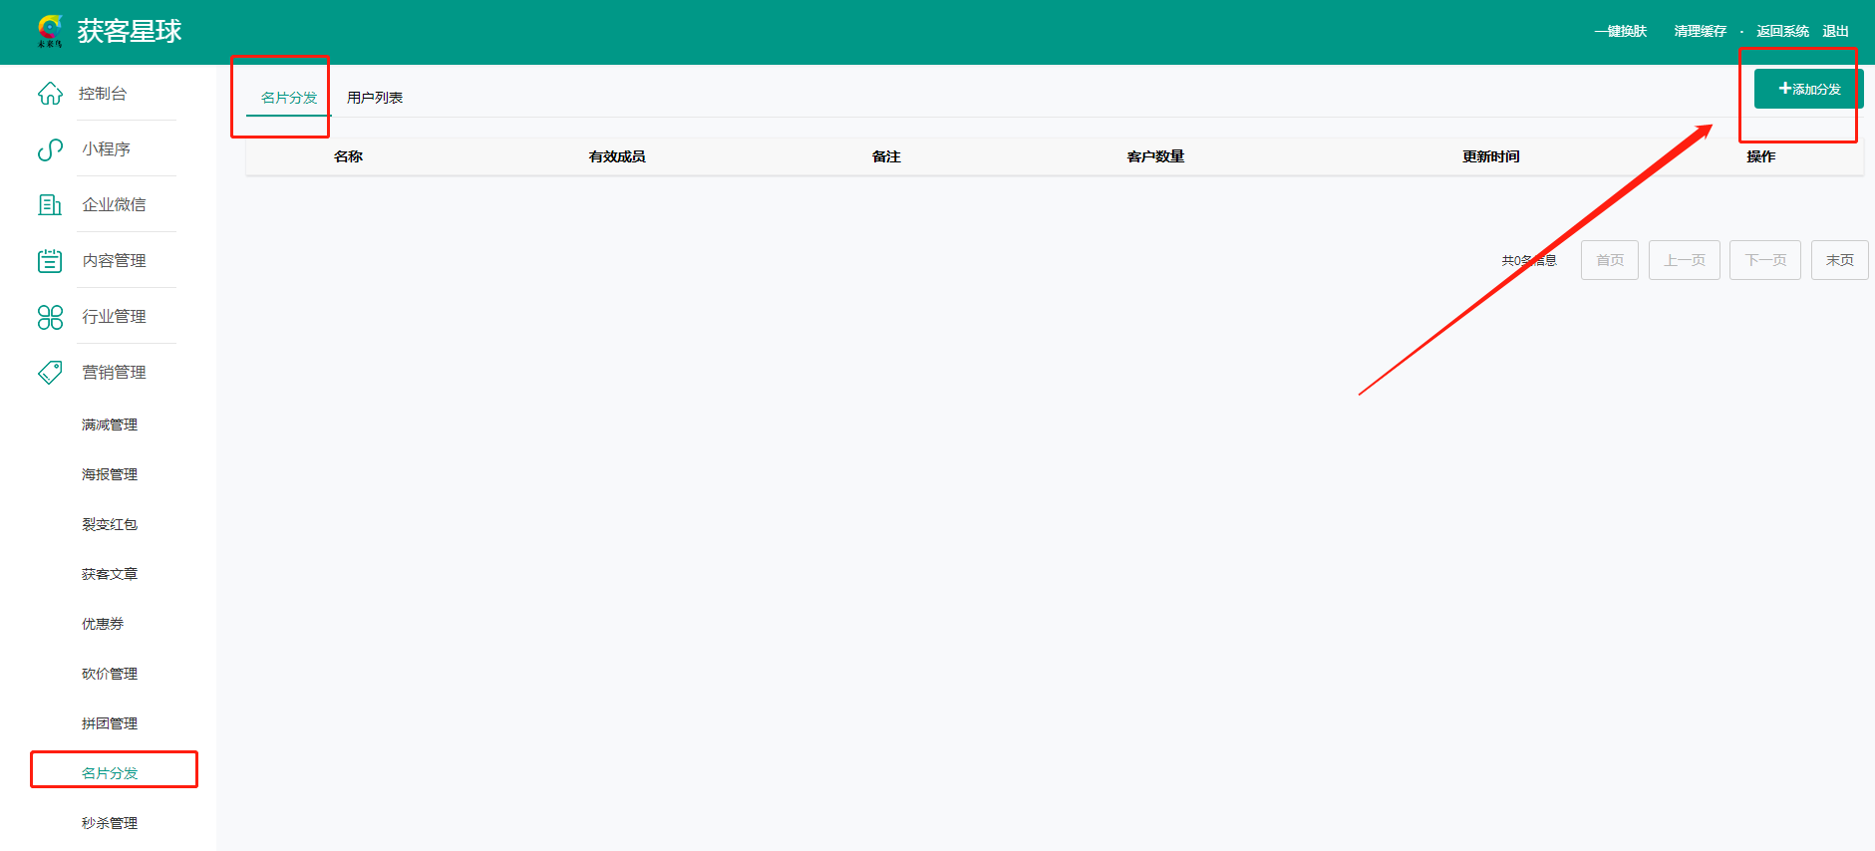Screen dimensions: 1875x851
Task: Open 内容管理 in the sidebar
Action: 114,261
